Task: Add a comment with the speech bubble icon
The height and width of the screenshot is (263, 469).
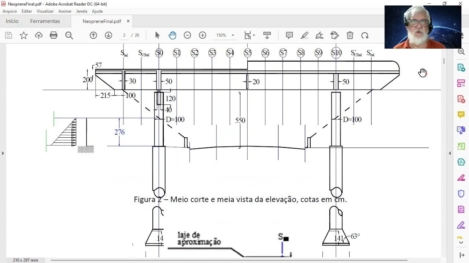Action: point(289,35)
